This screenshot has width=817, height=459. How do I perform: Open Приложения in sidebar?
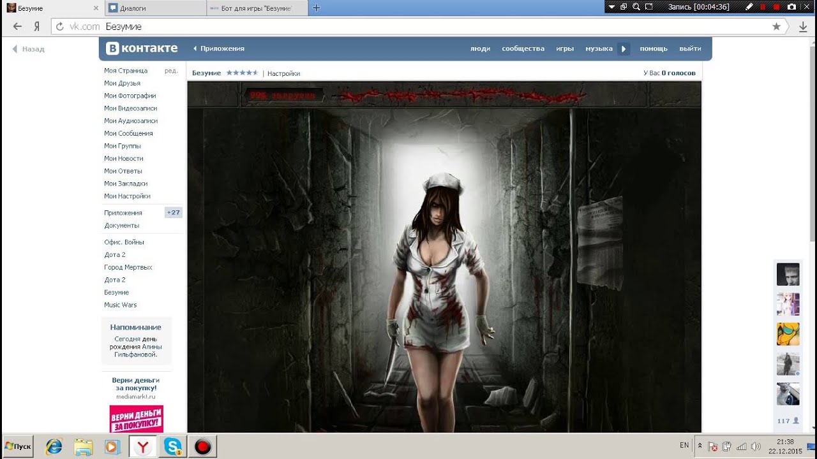[x=123, y=213]
